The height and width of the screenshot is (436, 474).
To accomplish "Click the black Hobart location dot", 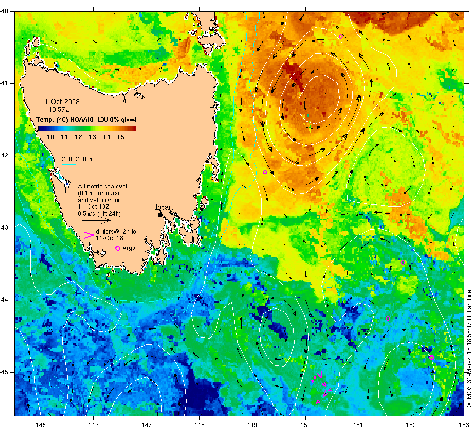I will pos(160,215).
